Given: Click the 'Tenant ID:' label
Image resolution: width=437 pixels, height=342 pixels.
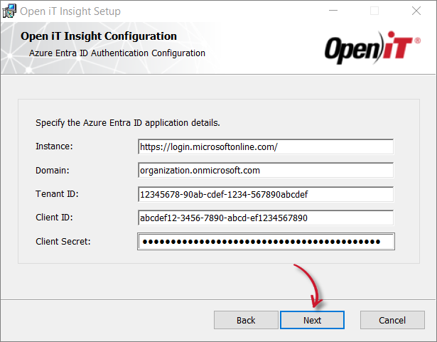Looking at the screenshot, I should [57, 193].
